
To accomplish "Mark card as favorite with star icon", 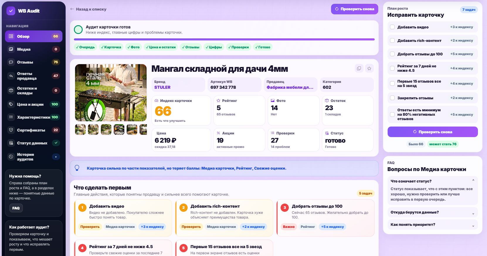I will tap(369, 69).
